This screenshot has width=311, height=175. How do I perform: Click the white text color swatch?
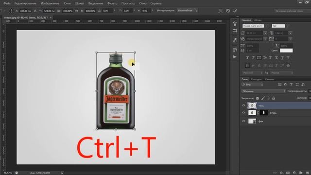point(286,51)
